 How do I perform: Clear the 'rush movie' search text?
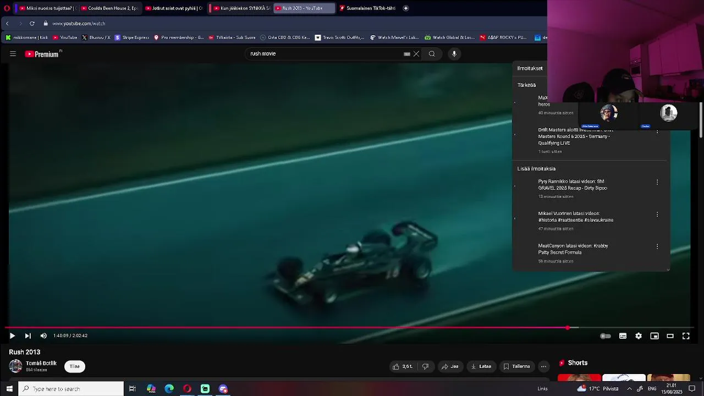(x=416, y=54)
